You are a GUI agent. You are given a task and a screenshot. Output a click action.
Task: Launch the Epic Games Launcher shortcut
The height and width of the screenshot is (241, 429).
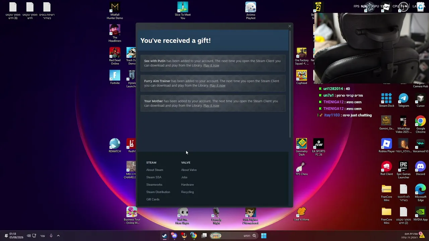tap(404, 170)
